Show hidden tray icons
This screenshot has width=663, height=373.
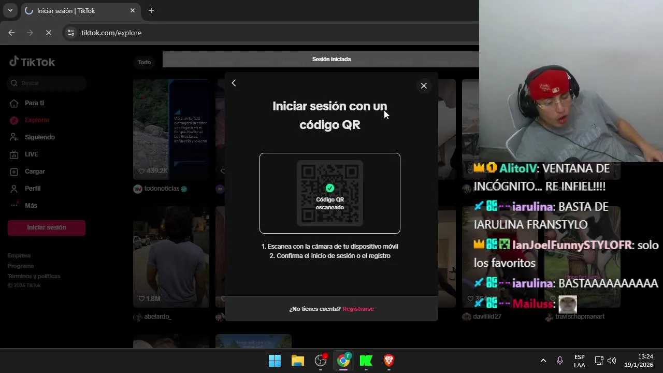click(x=543, y=361)
